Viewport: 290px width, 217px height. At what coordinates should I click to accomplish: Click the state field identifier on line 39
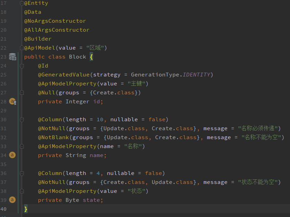[91, 200]
